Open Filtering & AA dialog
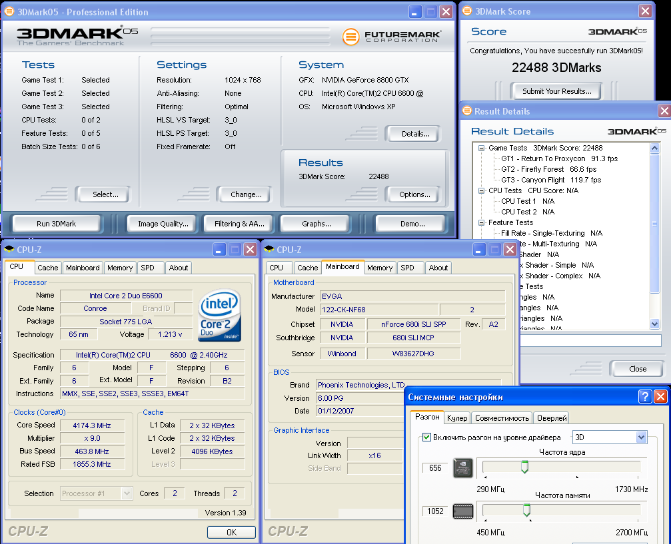The width and height of the screenshot is (671, 544). 239,224
